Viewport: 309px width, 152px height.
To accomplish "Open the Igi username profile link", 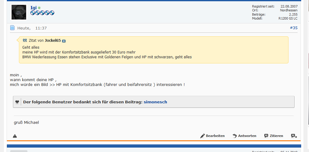I will (x=33, y=8).
